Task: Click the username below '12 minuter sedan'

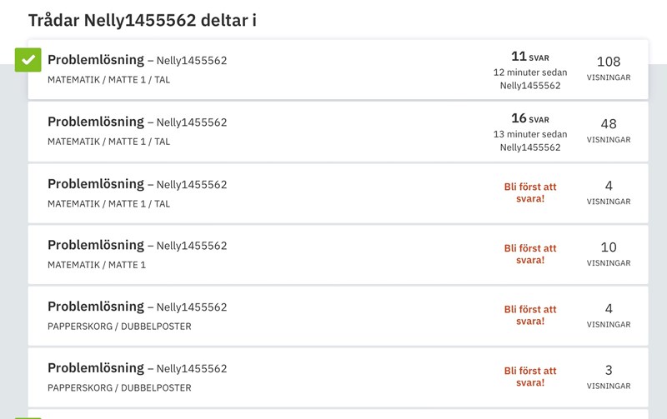Action: 530,86
